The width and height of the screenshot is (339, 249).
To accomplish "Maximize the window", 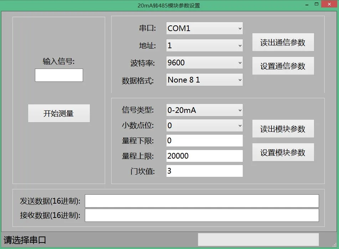I will (317, 4).
